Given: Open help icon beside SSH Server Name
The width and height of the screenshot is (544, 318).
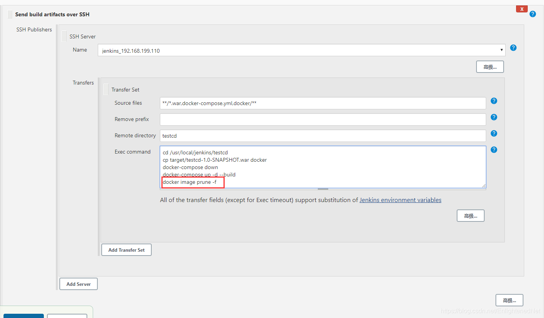Looking at the screenshot, I should [x=513, y=48].
